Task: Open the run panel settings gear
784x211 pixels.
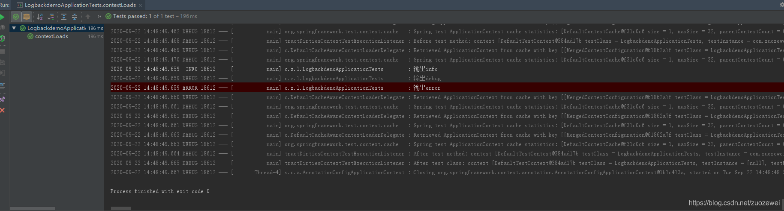Action: click(781, 5)
